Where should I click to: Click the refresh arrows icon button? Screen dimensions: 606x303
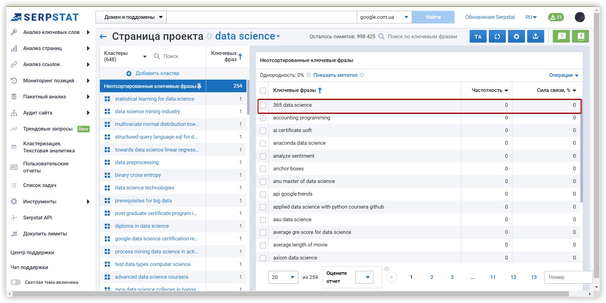pos(497,36)
